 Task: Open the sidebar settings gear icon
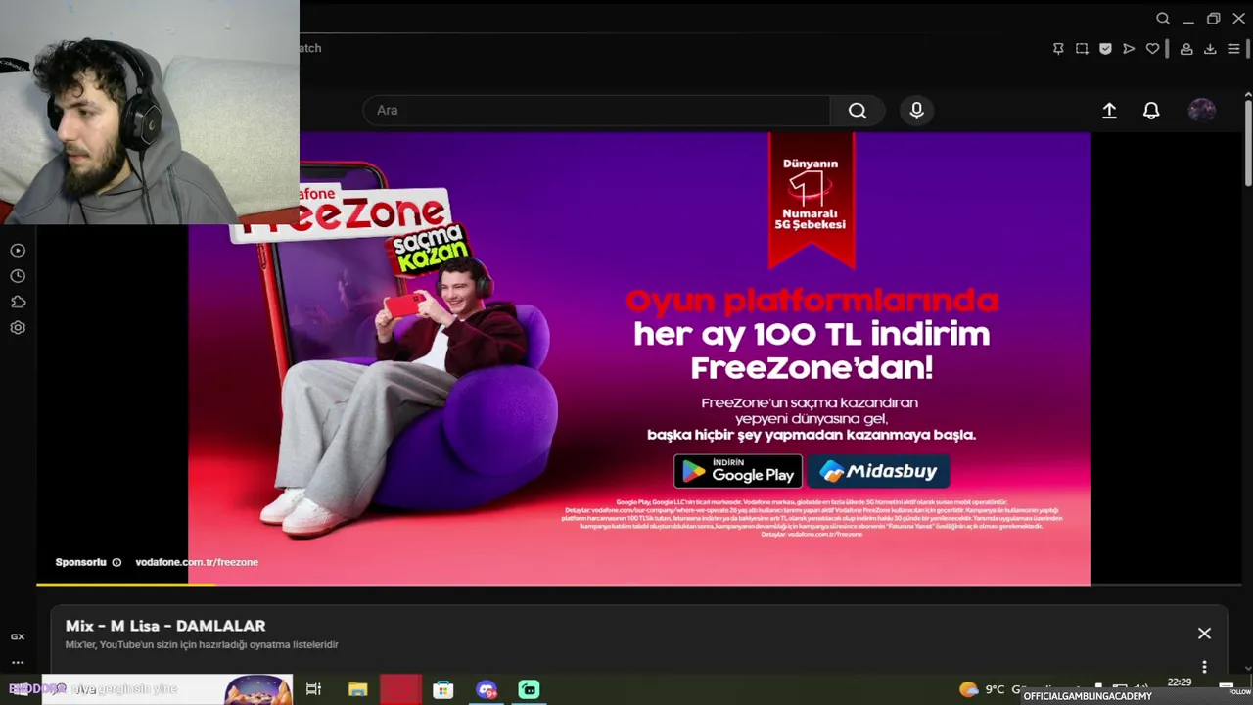[18, 328]
